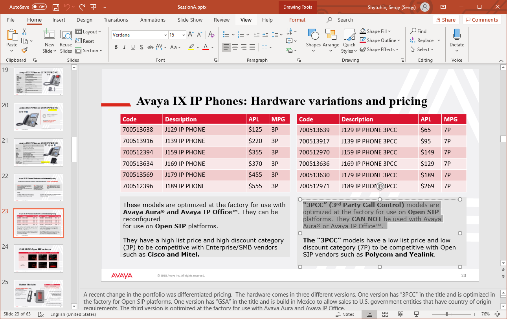Screen dimensions: 507x319
Task: Switch to the Design tab
Action: tap(84, 20)
